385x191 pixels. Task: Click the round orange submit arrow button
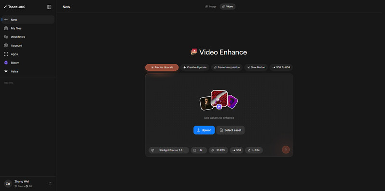(x=286, y=150)
